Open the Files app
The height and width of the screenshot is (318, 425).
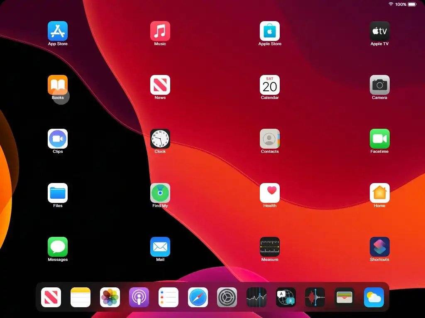pyautogui.click(x=58, y=193)
